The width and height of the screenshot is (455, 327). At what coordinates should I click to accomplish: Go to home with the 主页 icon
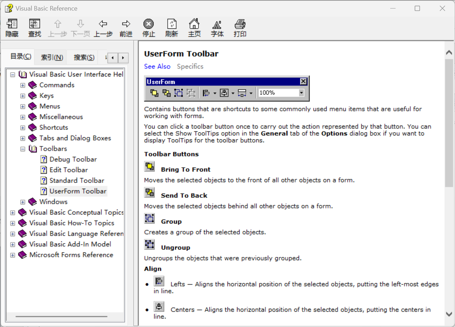194,24
